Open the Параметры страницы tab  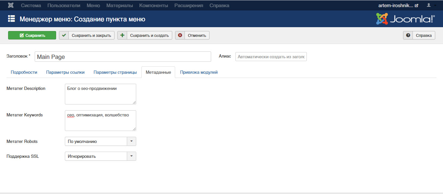(115, 72)
